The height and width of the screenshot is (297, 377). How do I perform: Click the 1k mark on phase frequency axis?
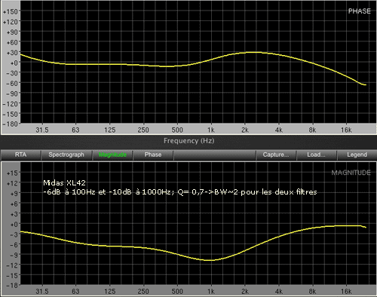211,130
